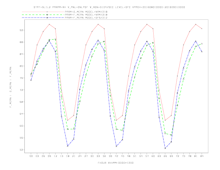Click the 03 forecast hour tick label
The width and height of the screenshot is (220, 170).
37,156
